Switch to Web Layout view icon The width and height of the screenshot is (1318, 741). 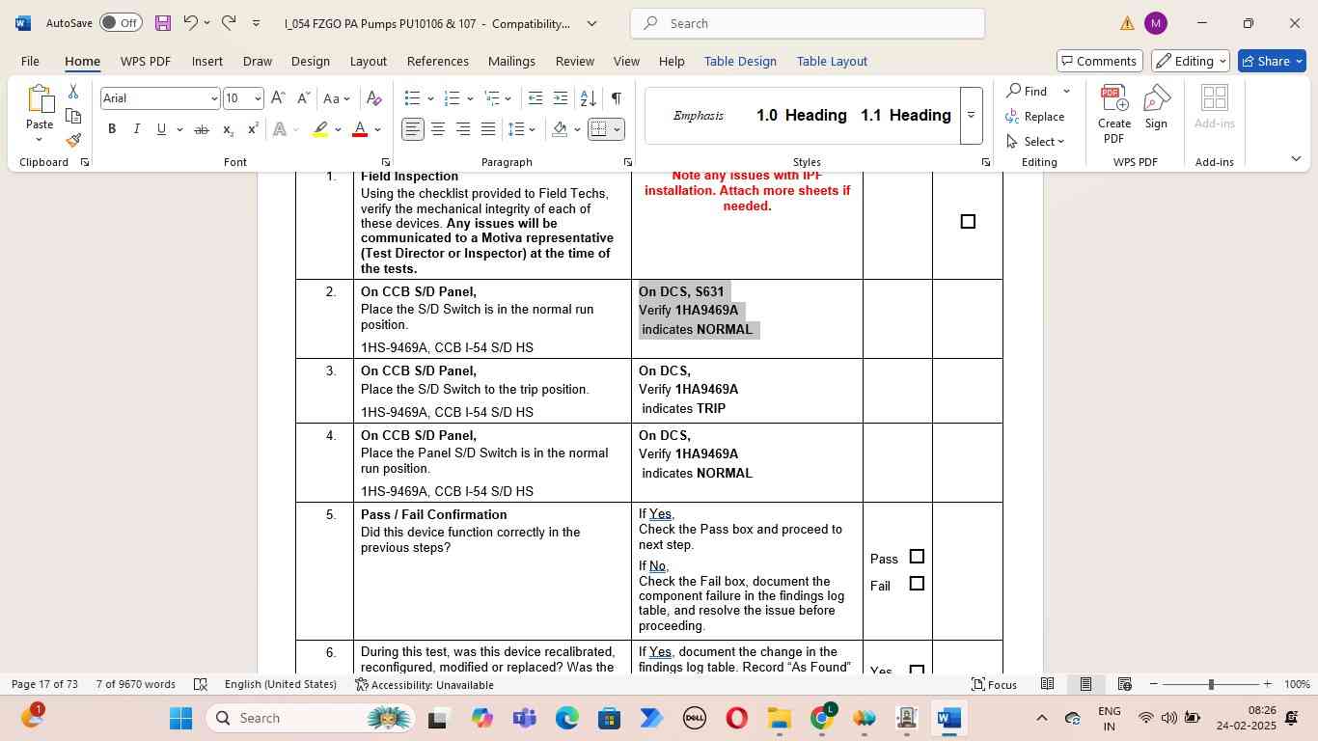click(1124, 684)
